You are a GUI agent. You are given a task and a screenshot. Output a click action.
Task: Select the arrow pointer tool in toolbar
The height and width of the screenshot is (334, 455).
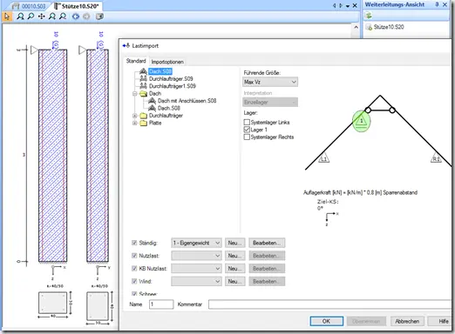coord(7,17)
